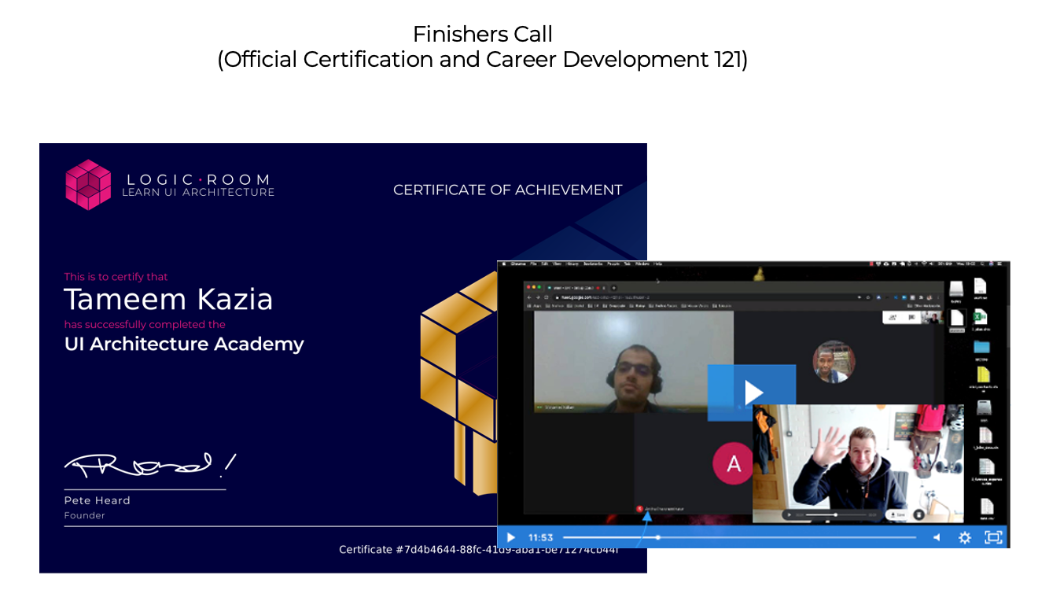Click the "LEARN UI ARCHITECTURE" tagline

(x=198, y=193)
